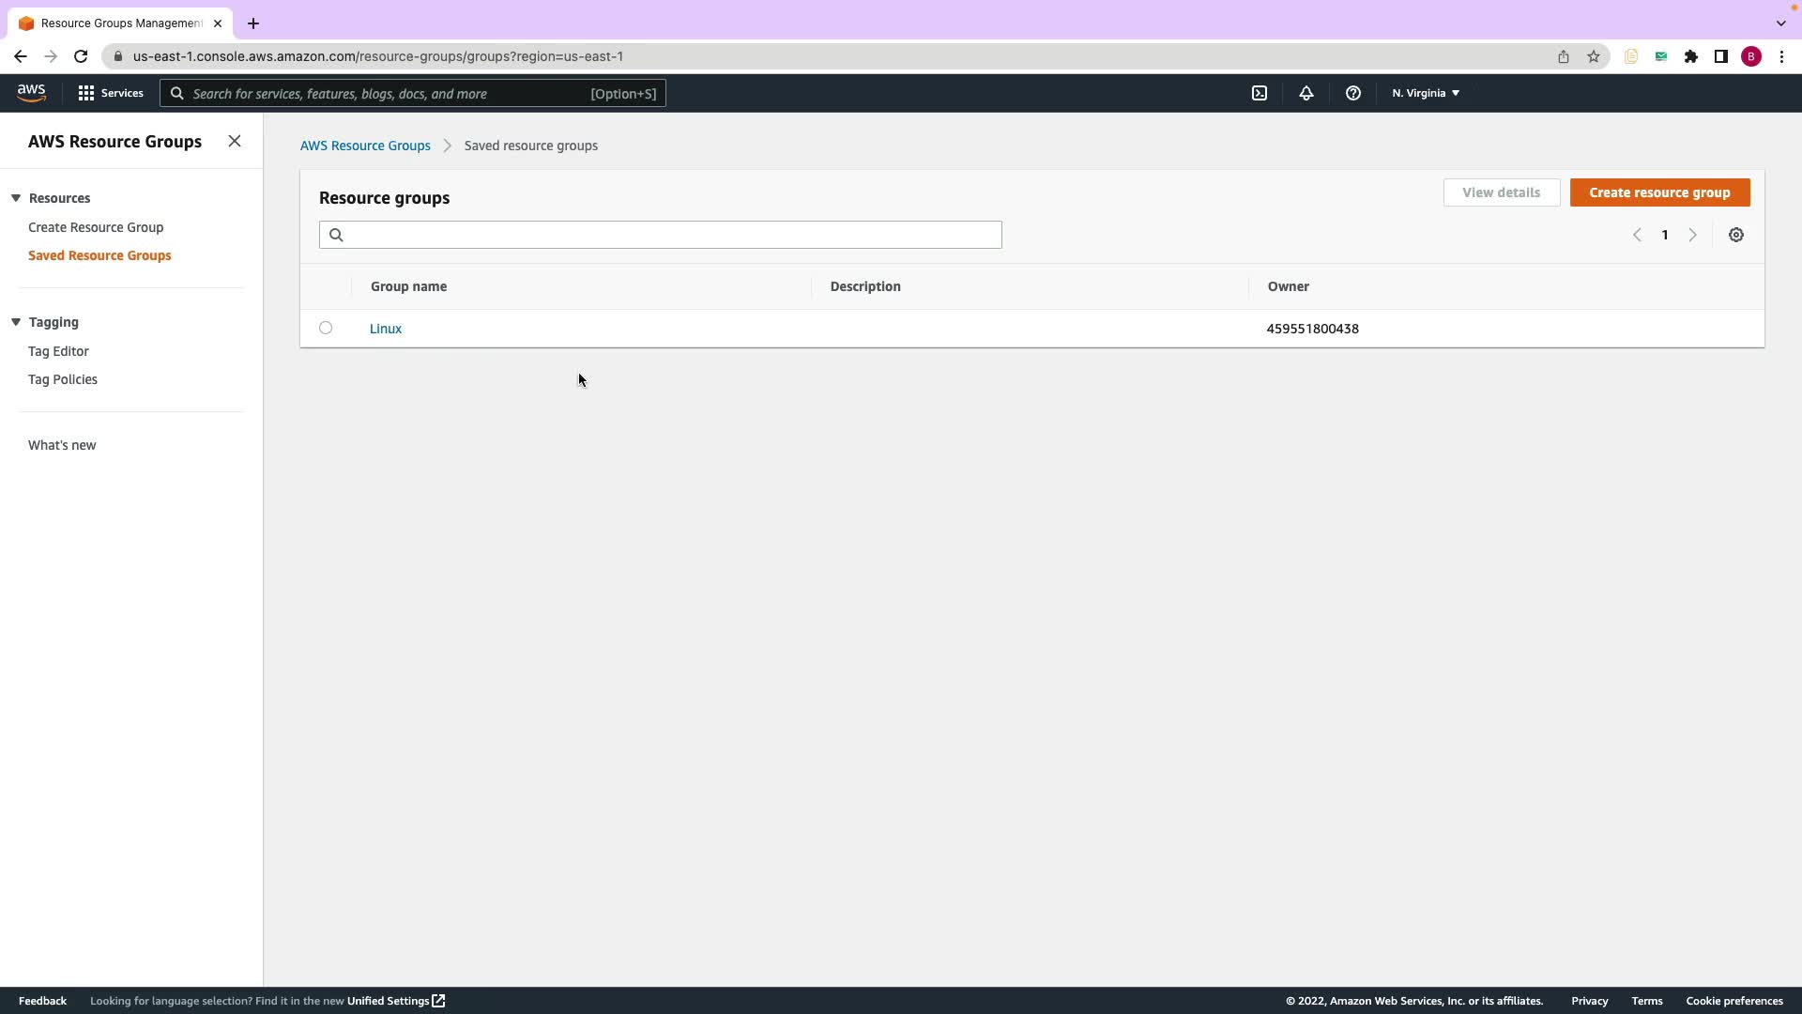Open AWS Resource Groups breadcrumb link
Image resolution: width=1802 pixels, height=1014 pixels.
[x=365, y=146]
